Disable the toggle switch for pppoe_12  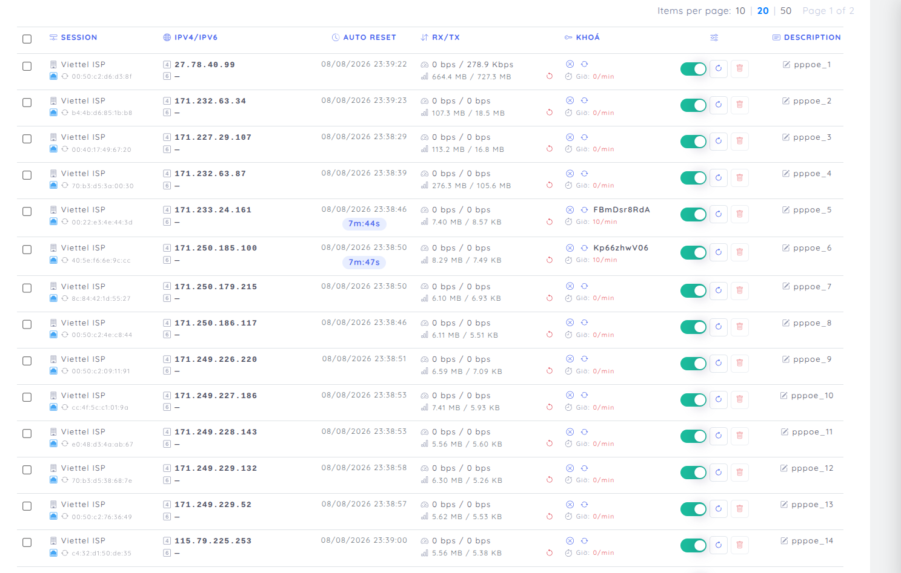click(x=693, y=473)
